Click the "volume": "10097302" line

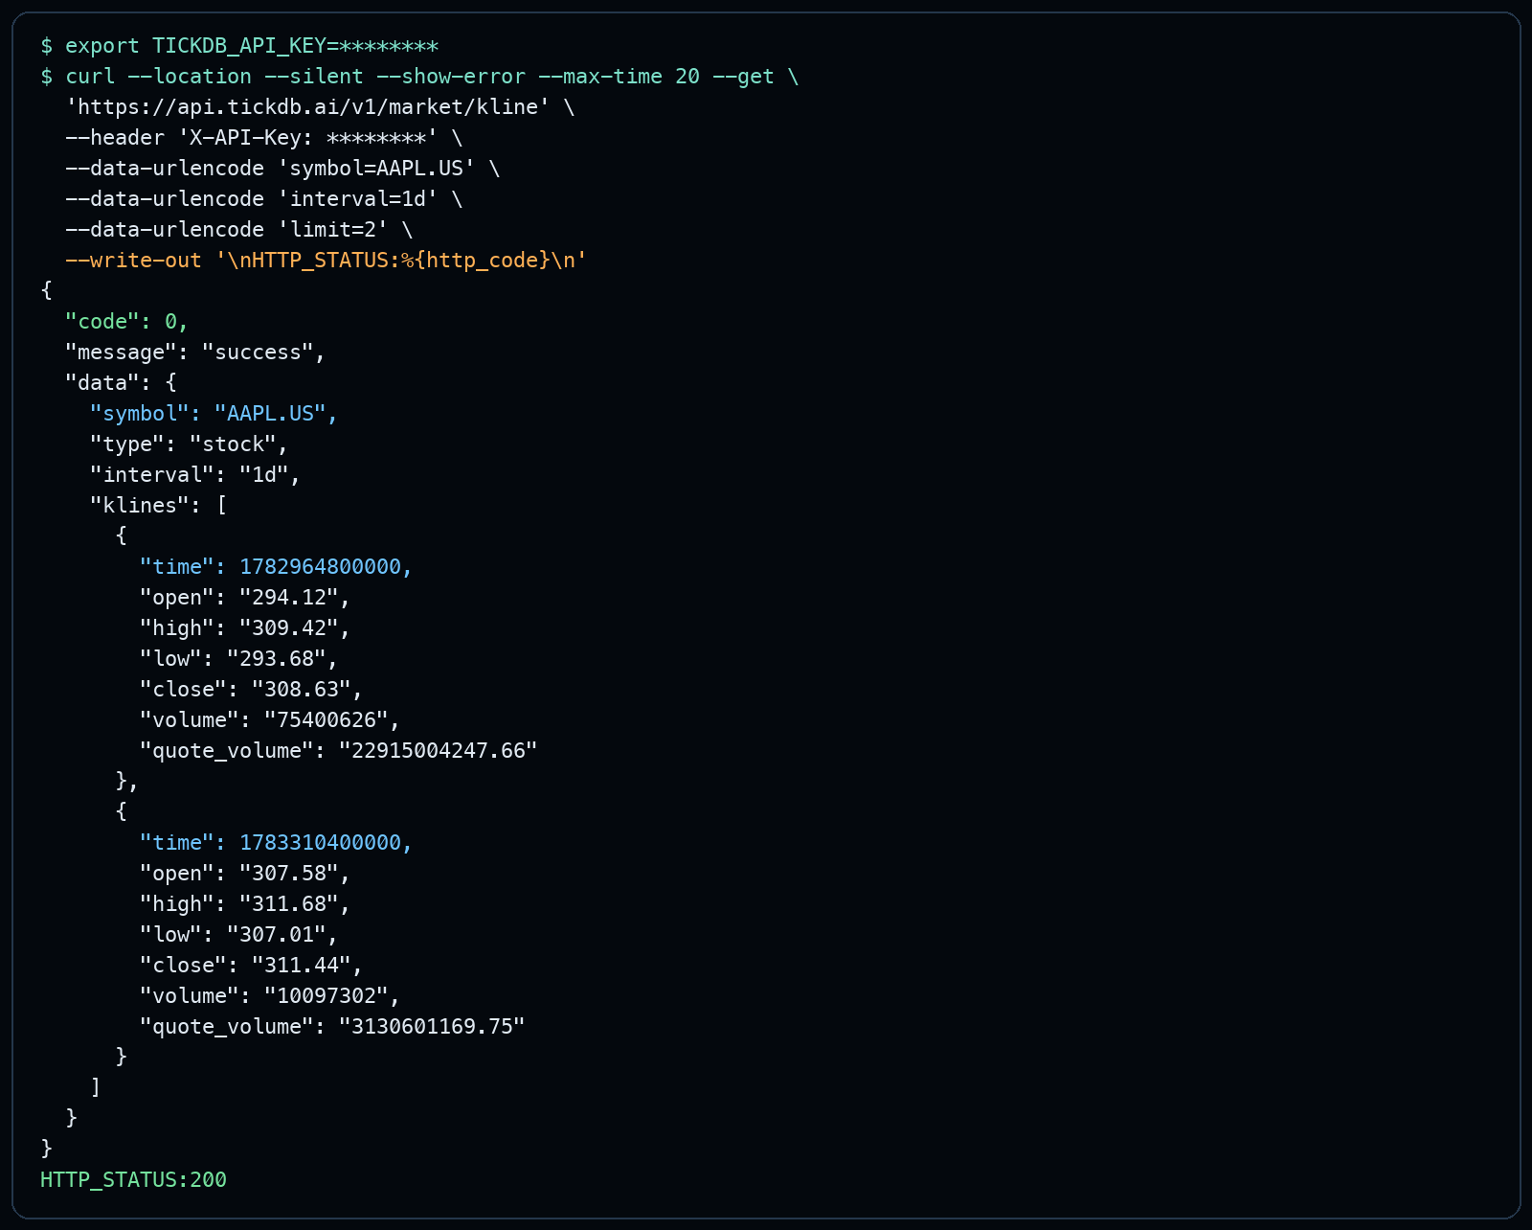[270, 996]
